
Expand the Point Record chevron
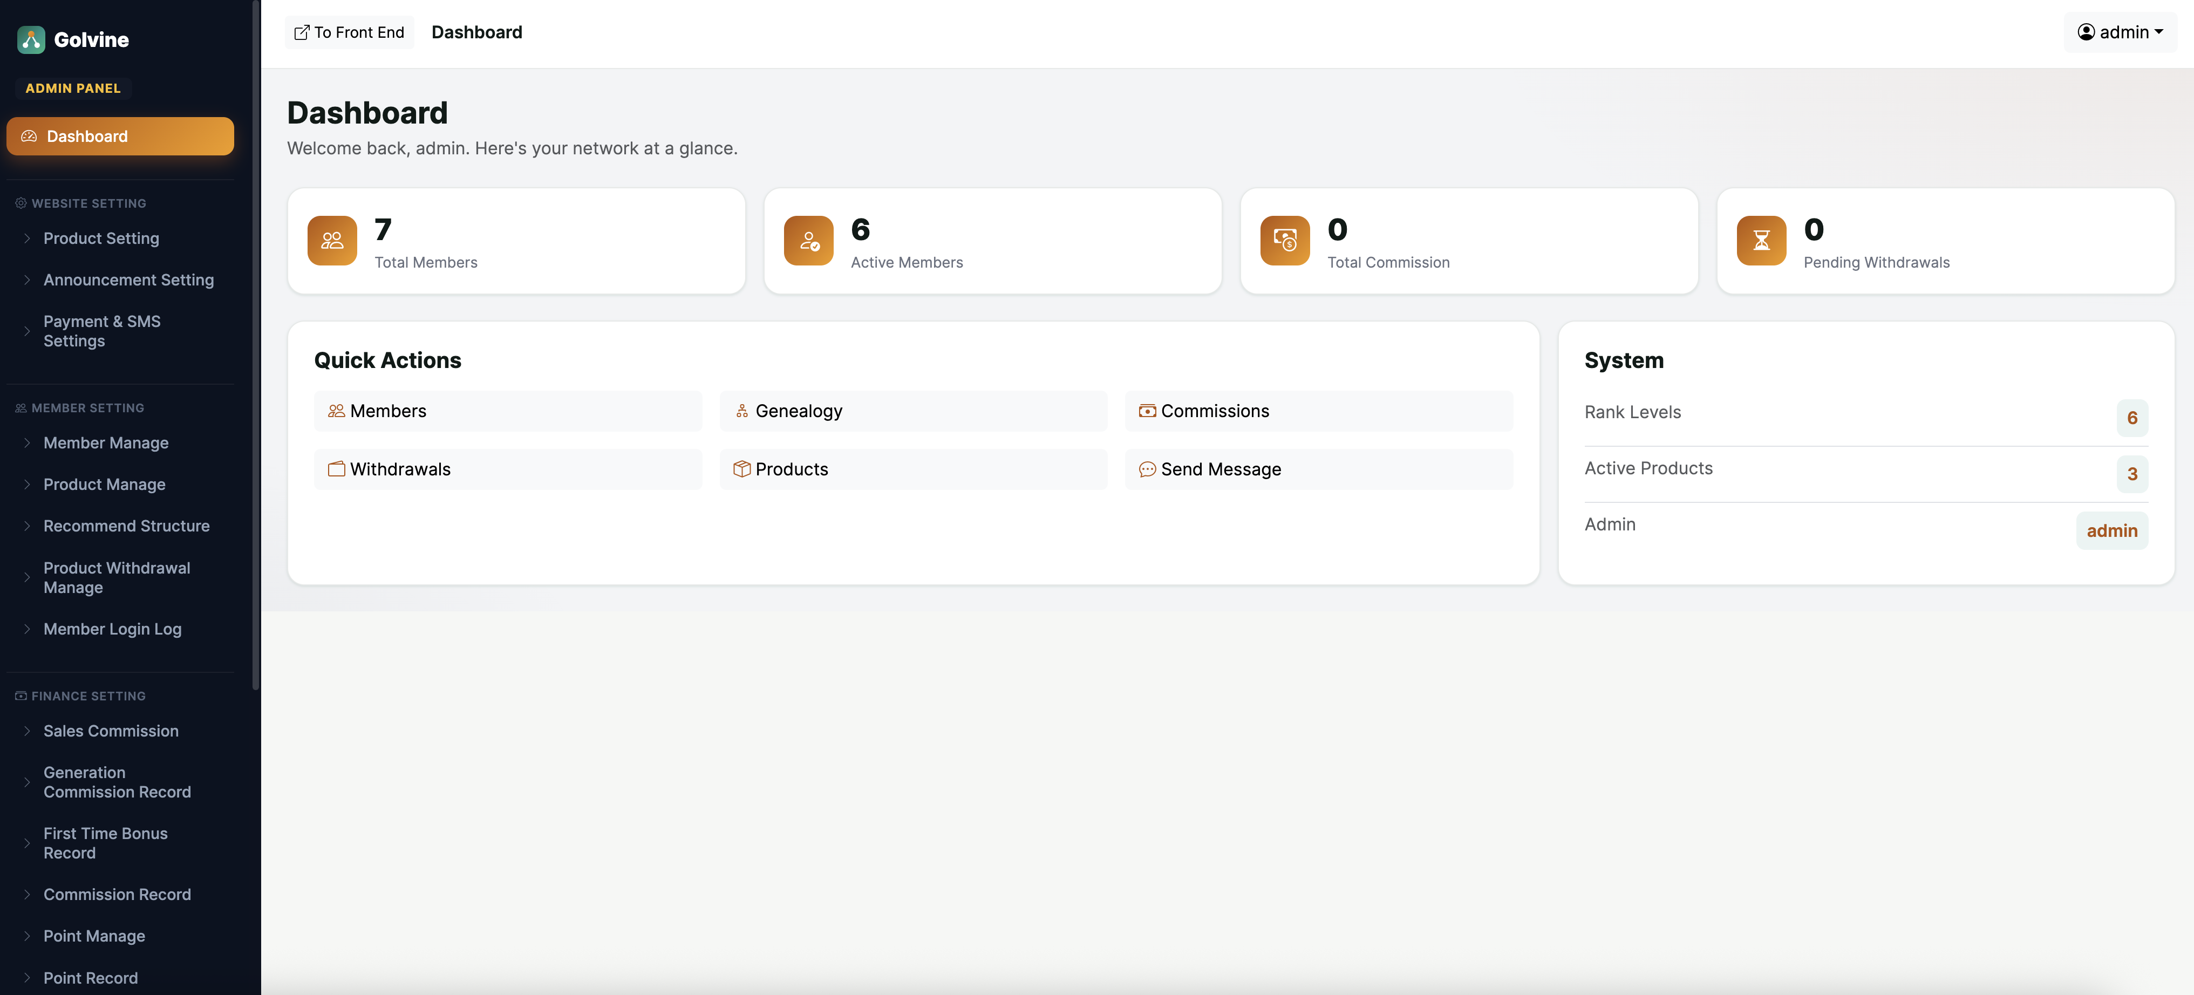coord(28,977)
